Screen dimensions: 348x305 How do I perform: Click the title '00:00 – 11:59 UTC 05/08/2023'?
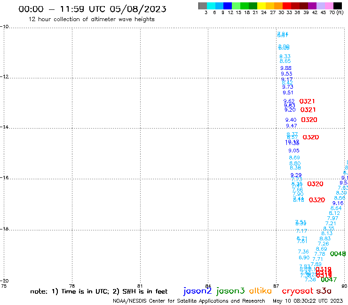92,9
